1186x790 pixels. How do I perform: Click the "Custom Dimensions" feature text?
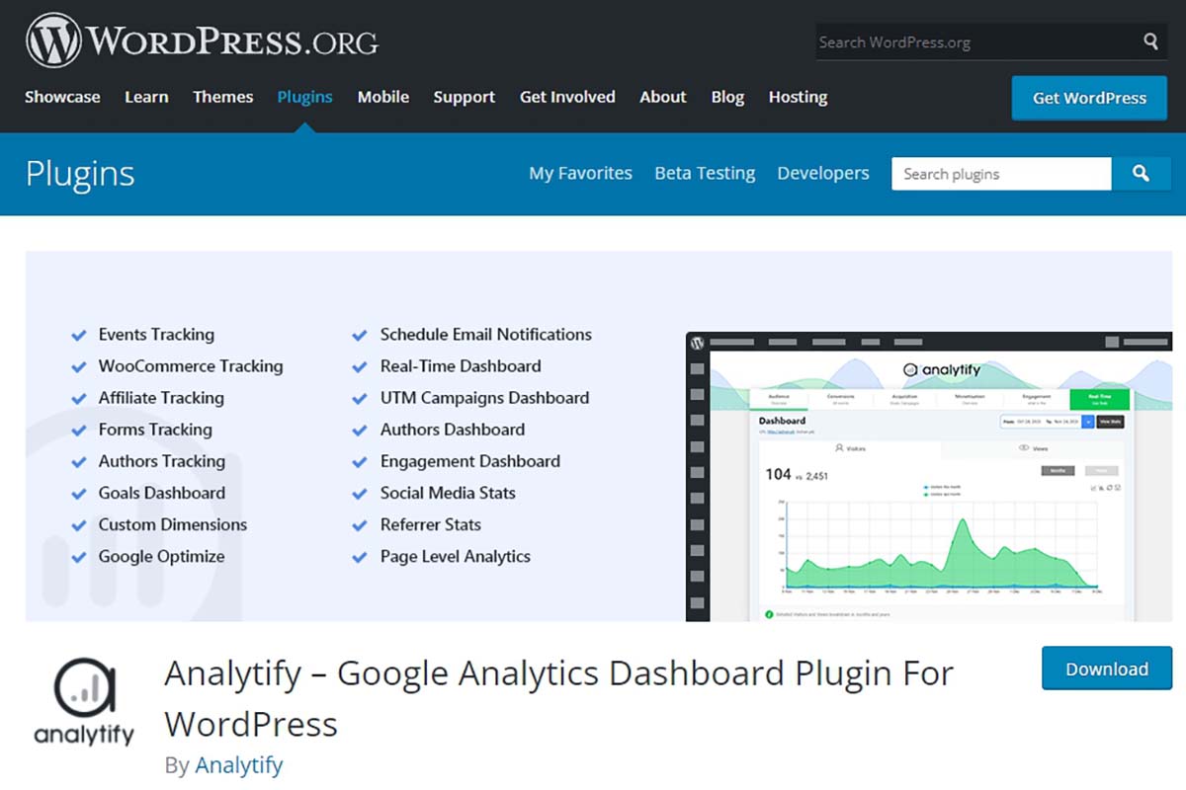[173, 523]
